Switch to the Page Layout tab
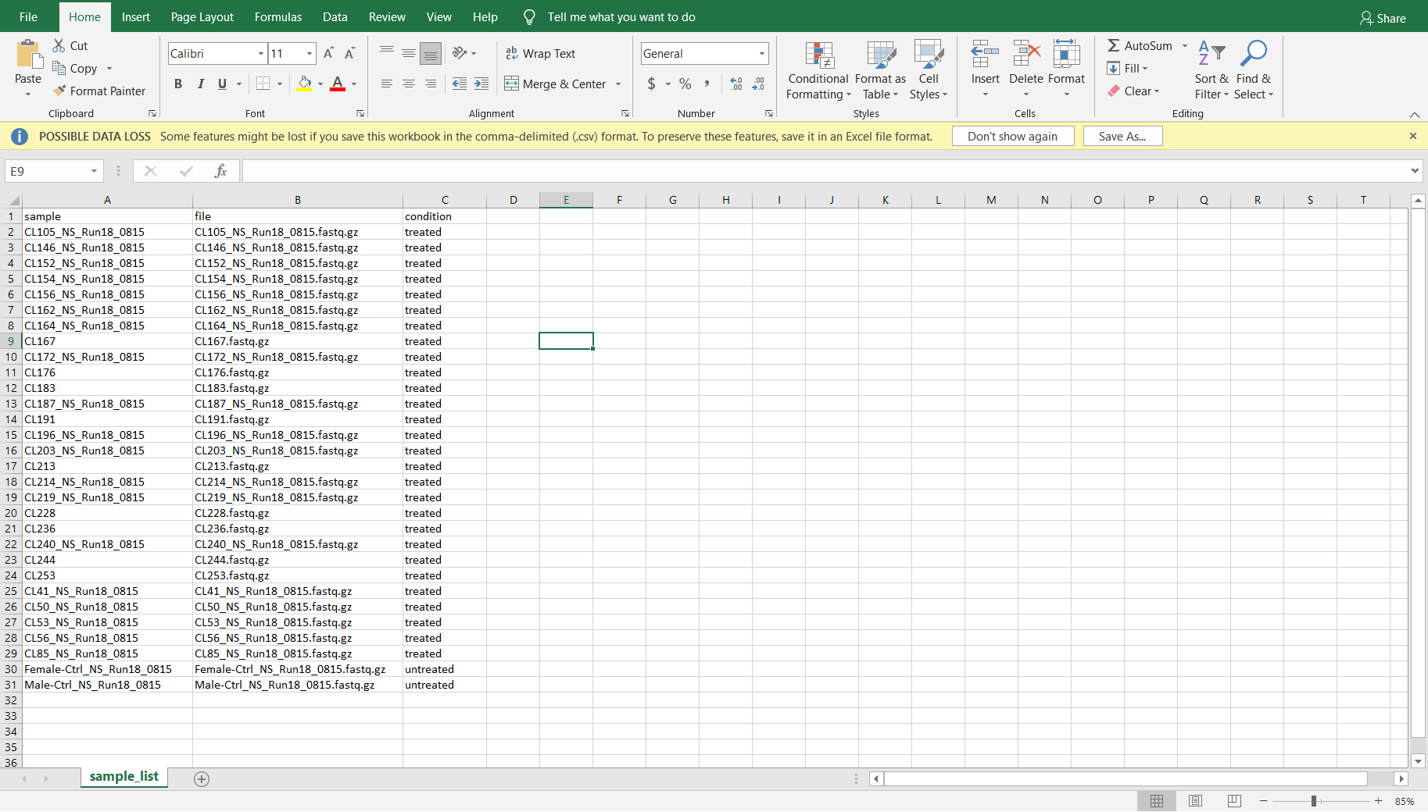Image resolution: width=1428 pixels, height=812 pixels. [x=202, y=16]
